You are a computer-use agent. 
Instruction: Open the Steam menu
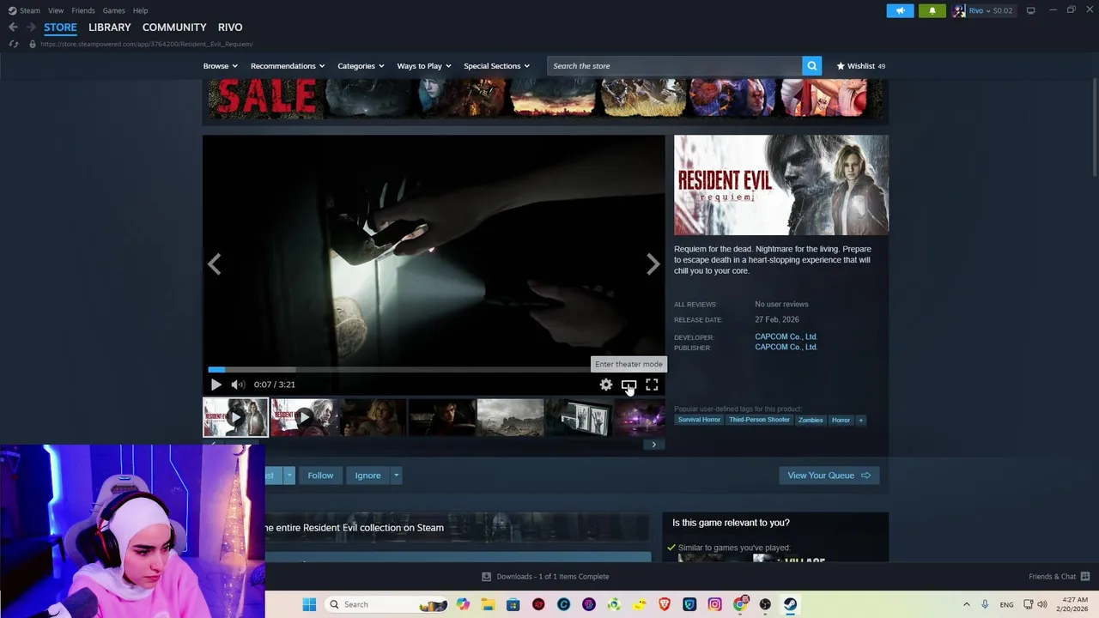[24, 10]
